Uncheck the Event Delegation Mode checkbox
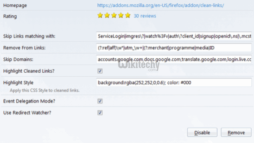Image resolution: width=254 pixels, height=143 pixels. (100, 101)
